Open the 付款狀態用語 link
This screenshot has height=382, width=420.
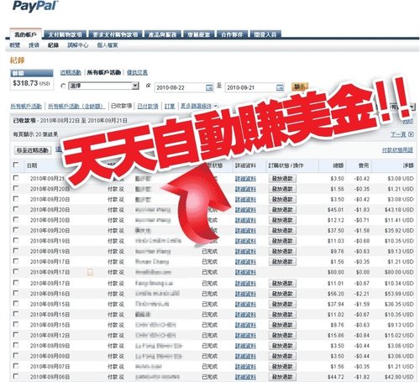(x=397, y=150)
